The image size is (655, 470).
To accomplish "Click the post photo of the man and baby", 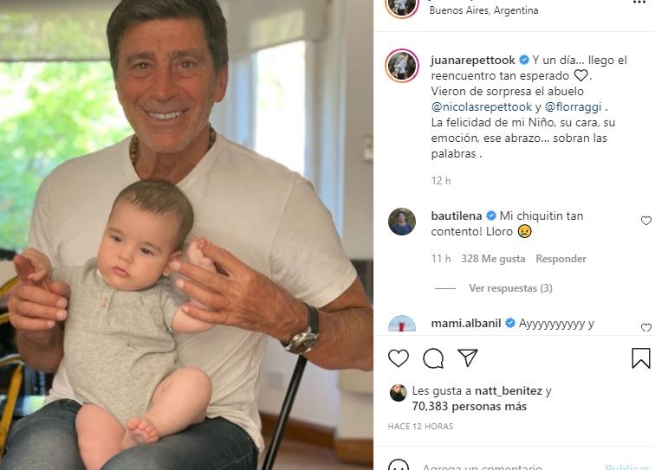I will [x=186, y=235].
